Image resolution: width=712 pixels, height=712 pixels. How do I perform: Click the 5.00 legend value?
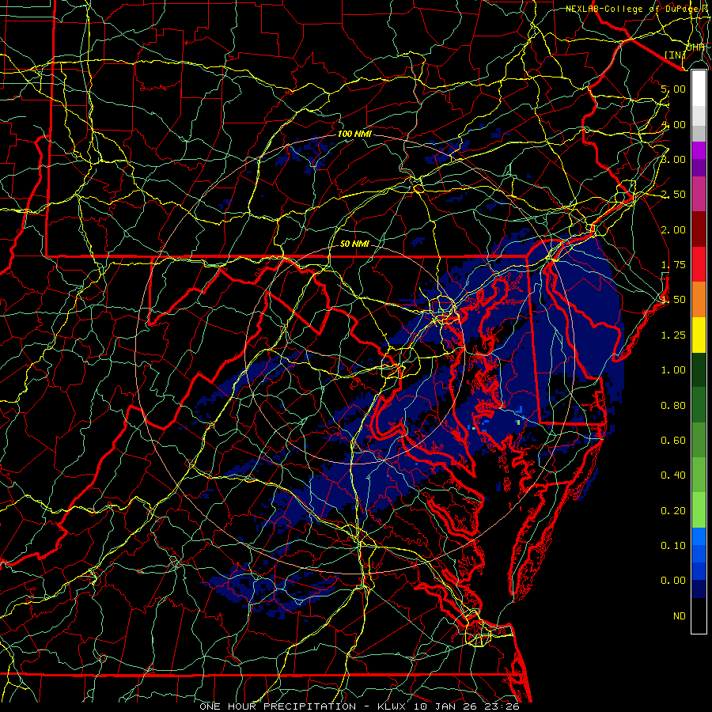(x=673, y=89)
